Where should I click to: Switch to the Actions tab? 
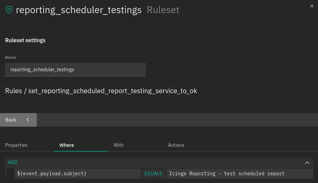[176, 145]
